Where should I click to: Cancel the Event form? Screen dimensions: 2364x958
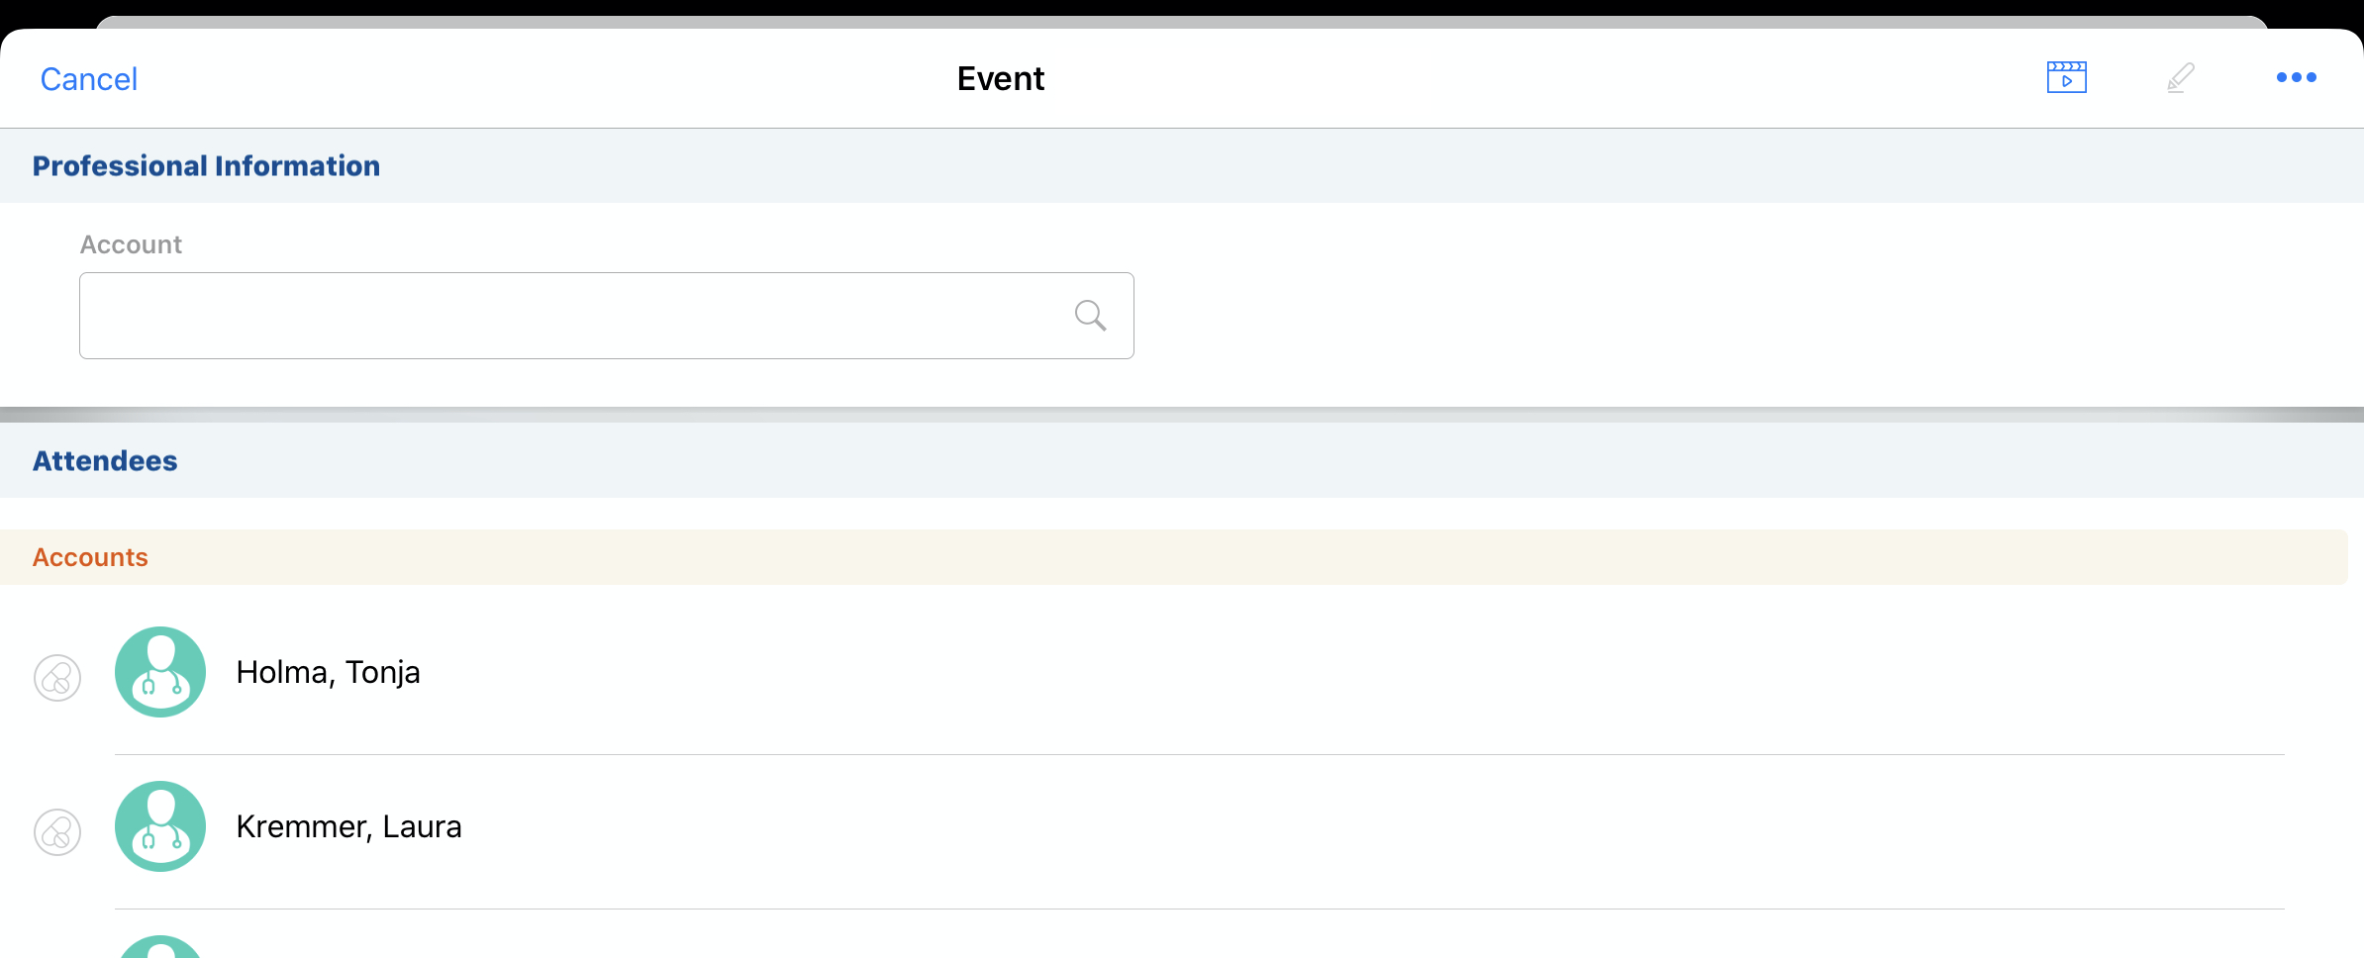88,79
